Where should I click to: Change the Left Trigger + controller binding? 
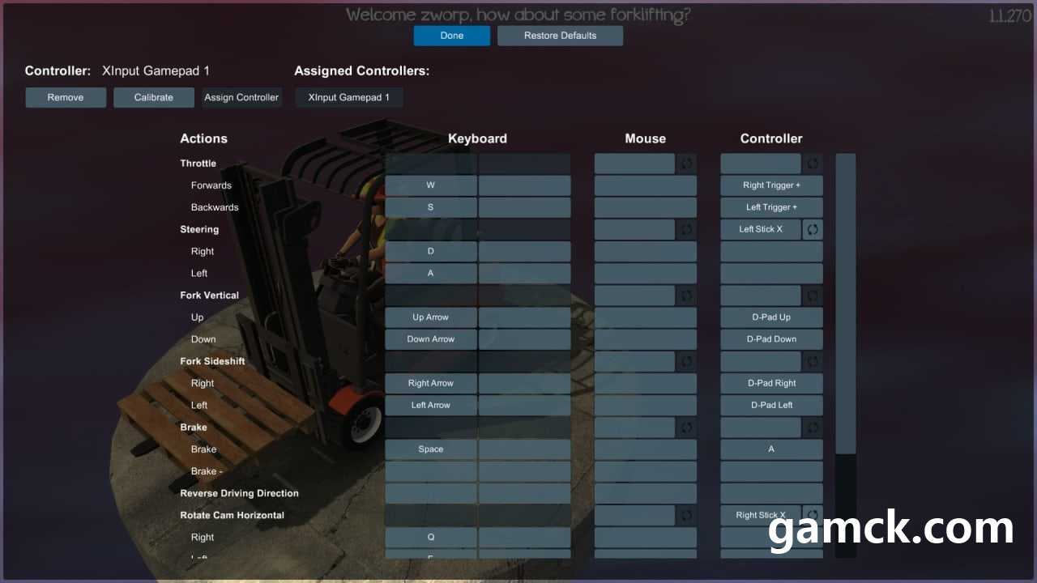tap(771, 207)
